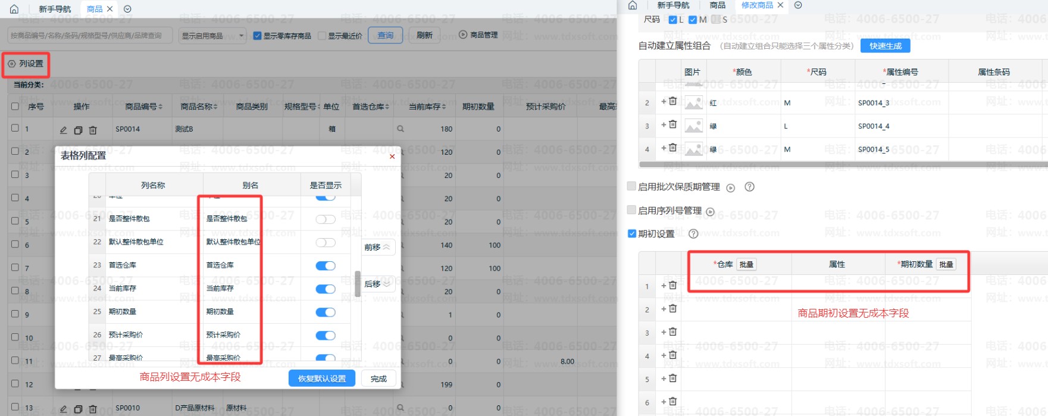Image resolution: width=1048 pixels, height=416 pixels.
Task: Open 列设置 column settings
Action: (26, 64)
